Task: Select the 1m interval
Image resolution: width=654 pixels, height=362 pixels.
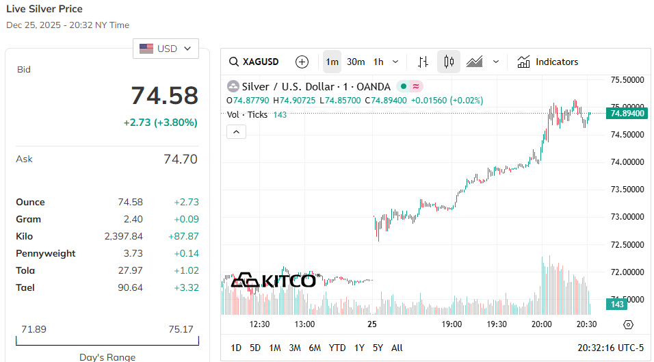Action: click(332, 62)
